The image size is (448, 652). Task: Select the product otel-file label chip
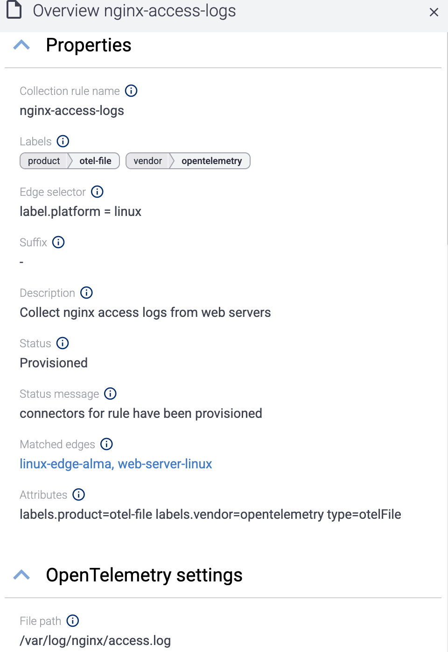tap(69, 161)
